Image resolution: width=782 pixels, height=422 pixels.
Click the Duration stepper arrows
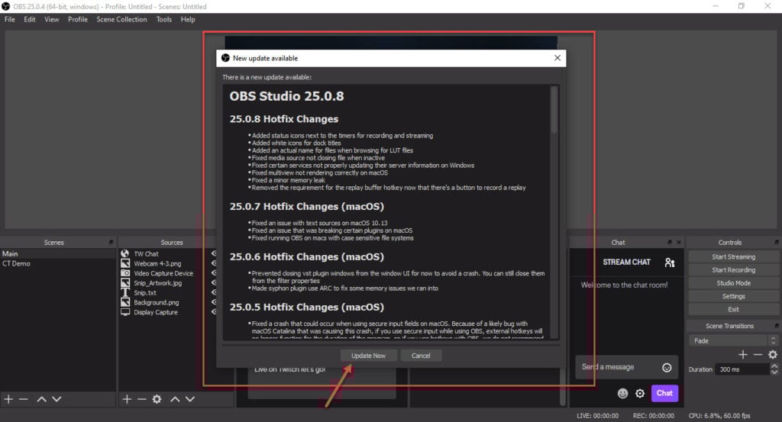click(x=774, y=369)
